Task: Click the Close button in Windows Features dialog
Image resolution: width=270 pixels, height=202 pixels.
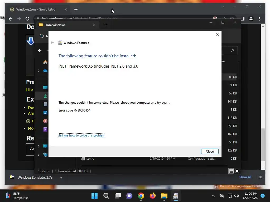Action: (x=210, y=151)
